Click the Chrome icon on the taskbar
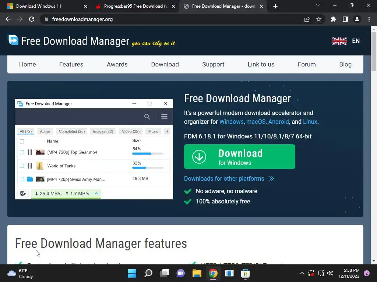This screenshot has height=282, width=377. pyautogui.click(x=213, y=273)
